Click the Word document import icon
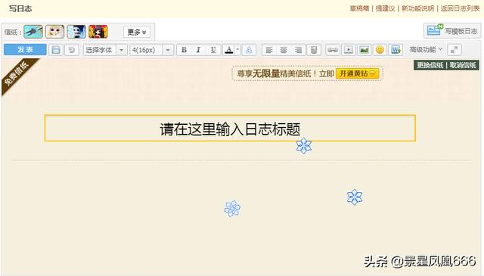Screen dimensions: 484x276 tap(396, 50)
